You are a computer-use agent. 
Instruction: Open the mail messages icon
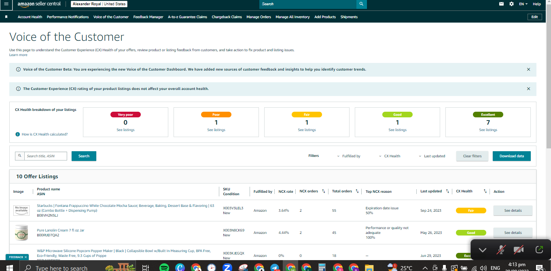click(502, 4)
